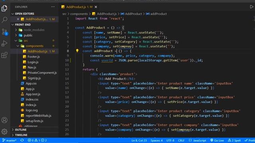Open index.js in the file tree
This screenshot has width=255, height=143.
(31, 105)
